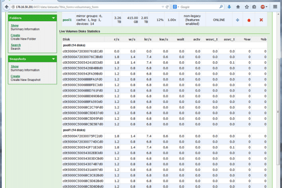Click the Snapshots Create link
Viewport: 282px width, 188px height.
tap(15, 76)
